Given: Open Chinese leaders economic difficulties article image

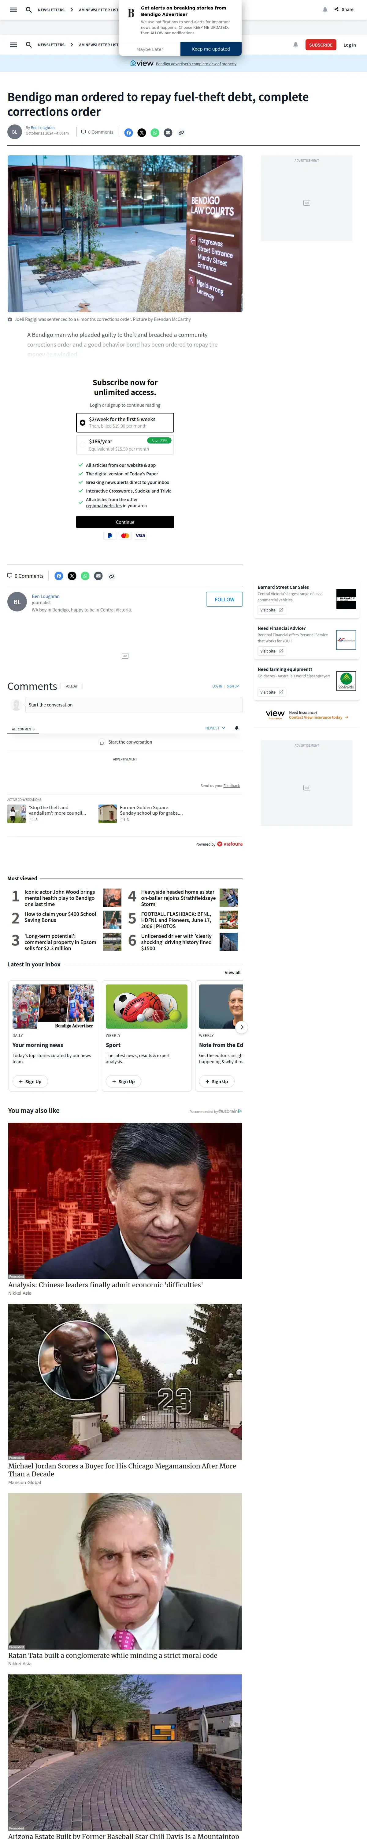Looking at the screenshot, I should pos(125,1201).
